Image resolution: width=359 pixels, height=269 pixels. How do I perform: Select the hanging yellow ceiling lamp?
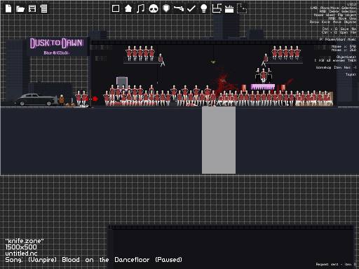coord(213,62)
